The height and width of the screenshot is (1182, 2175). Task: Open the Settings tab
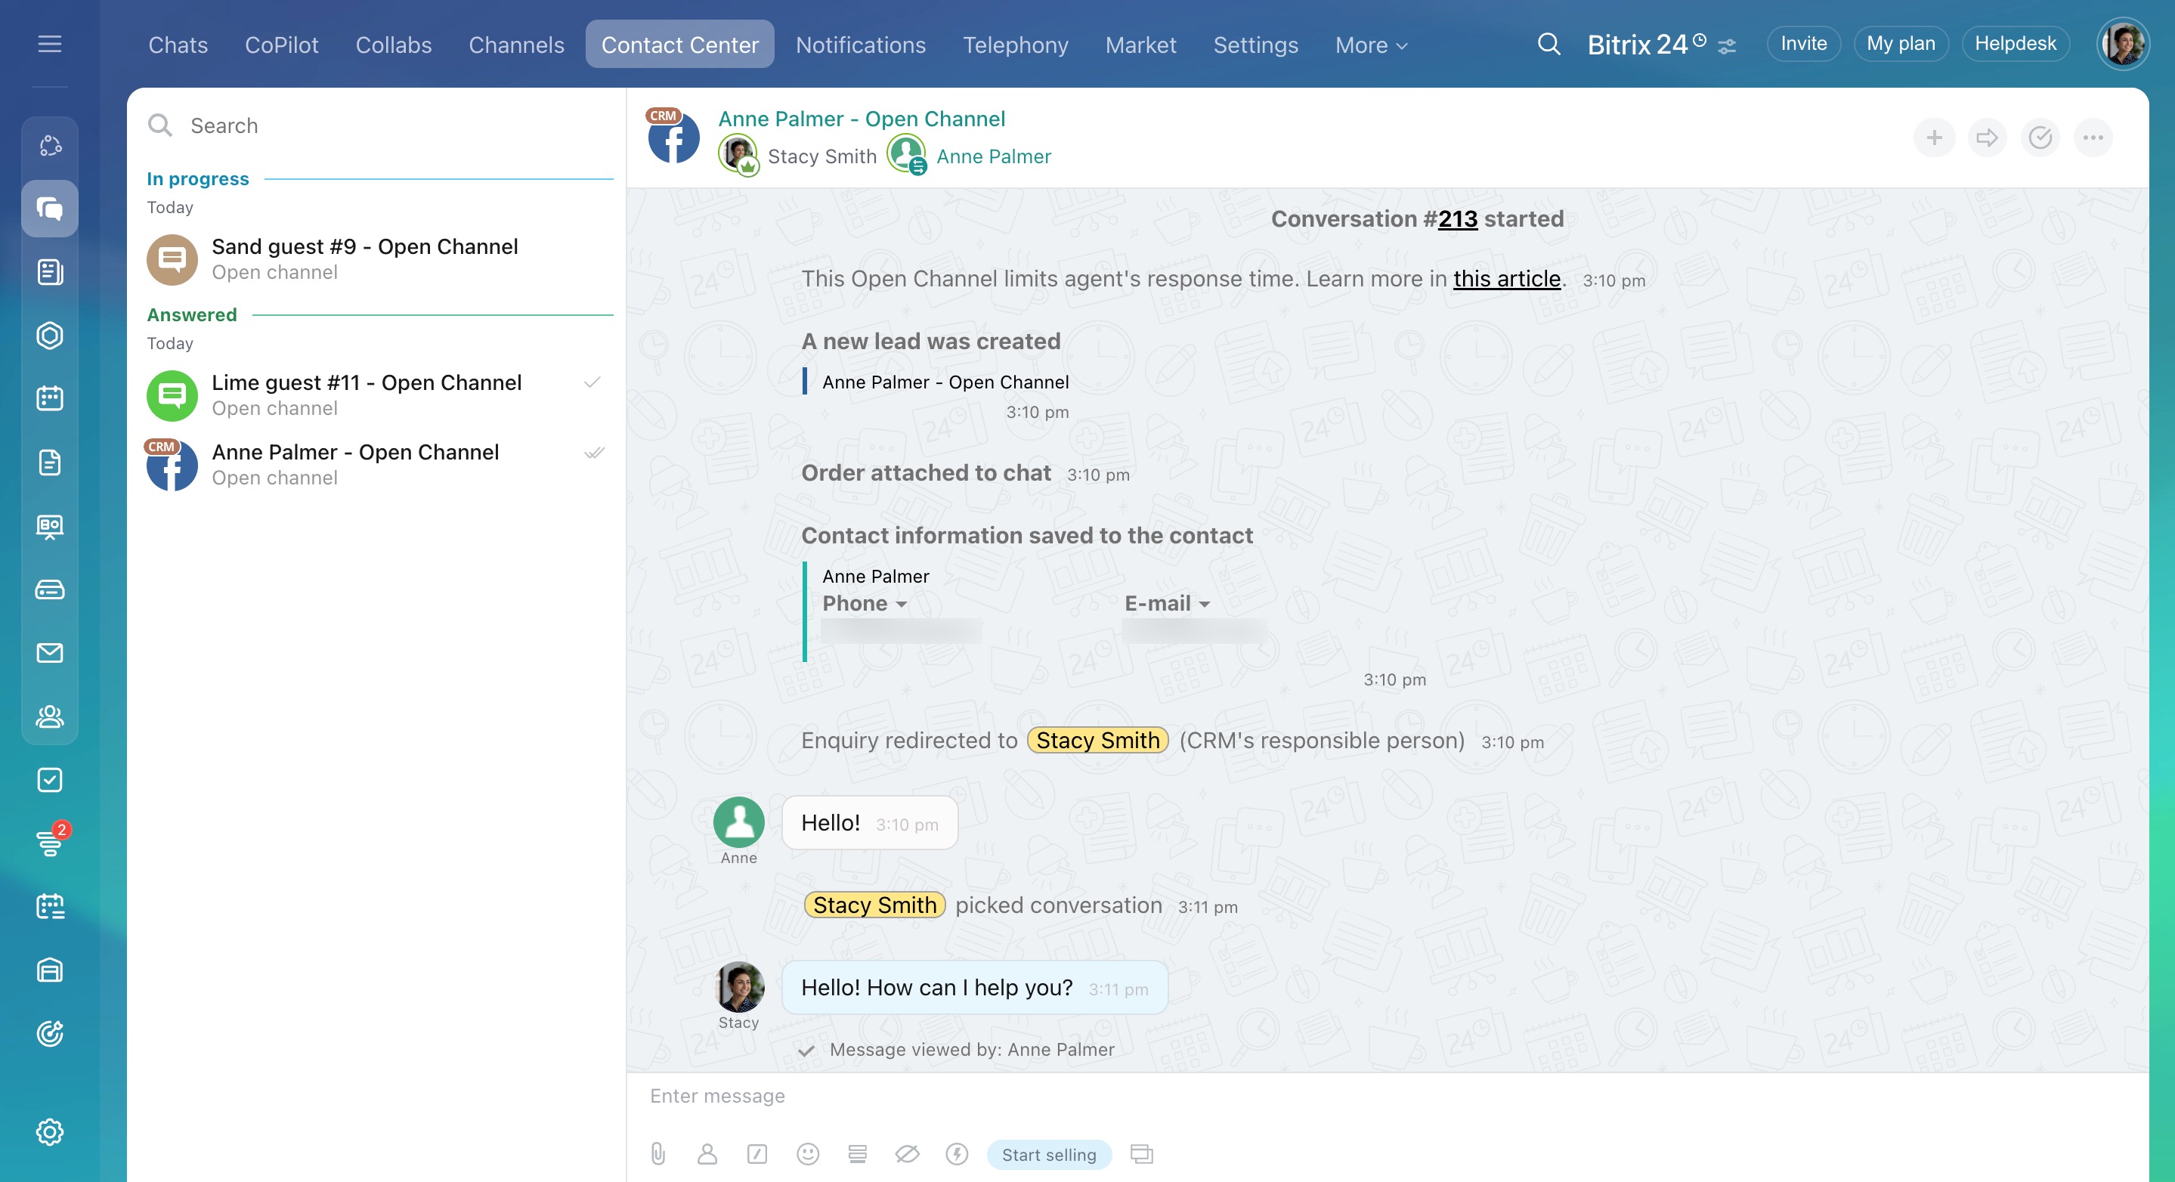[x=1255, y=45]
